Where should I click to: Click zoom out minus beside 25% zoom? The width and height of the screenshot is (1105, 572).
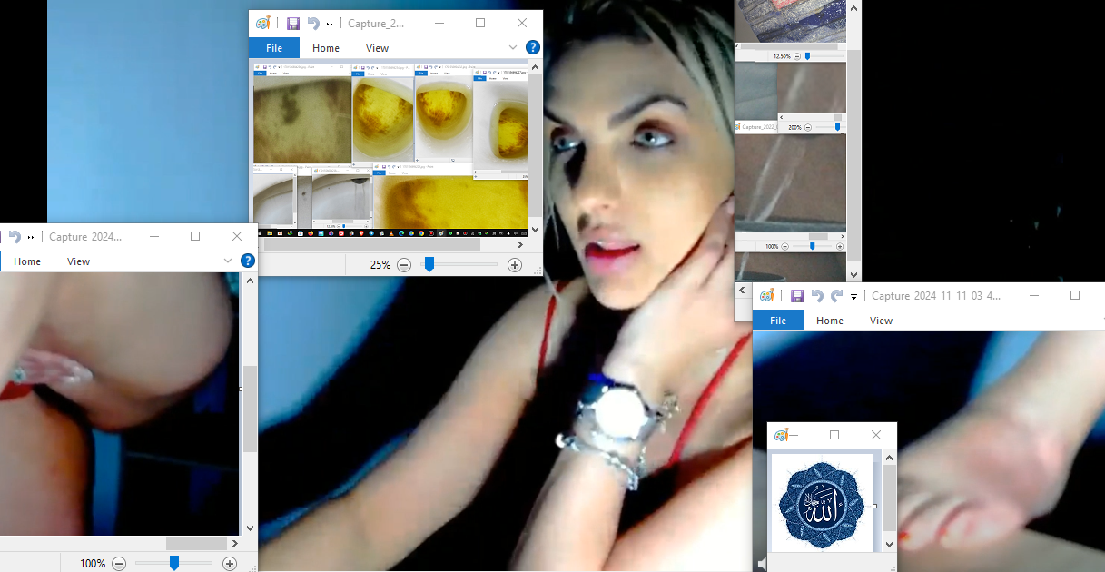(x=404, y=265)
